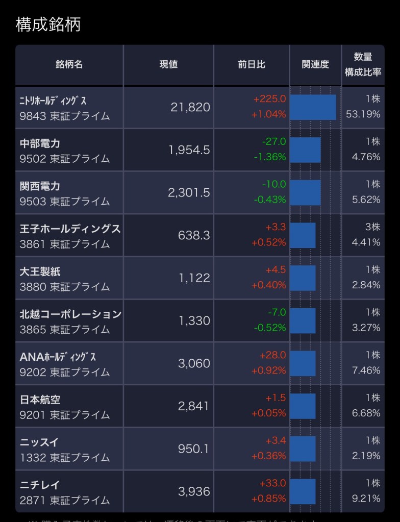Open the ニチレイ stock name
Viewport: 400px width, 522px height.
(40, 485)
